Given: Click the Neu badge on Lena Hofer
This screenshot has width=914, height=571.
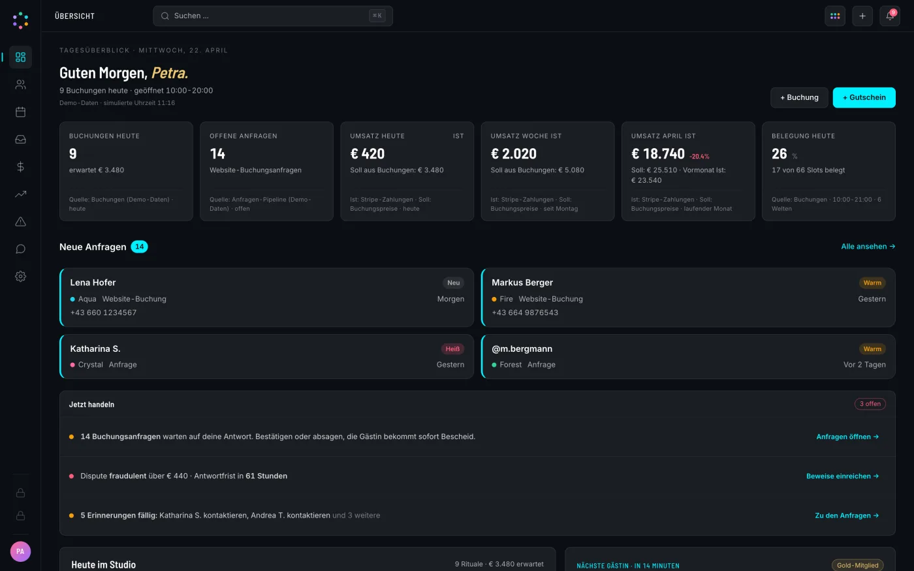Looking at the screenshot, I should pyautogui.click(x=454, y=283).
